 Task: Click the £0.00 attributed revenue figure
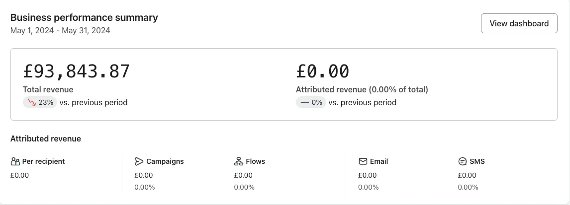coord(322,71)
